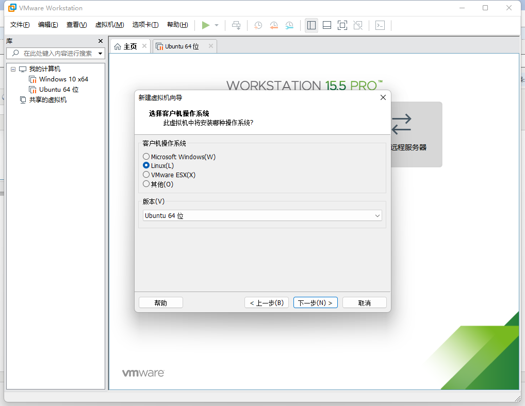This screenshot has width=525, height=406.
Task: Click the vmware logo at bottom left
Action: click(x=143, y=373)
